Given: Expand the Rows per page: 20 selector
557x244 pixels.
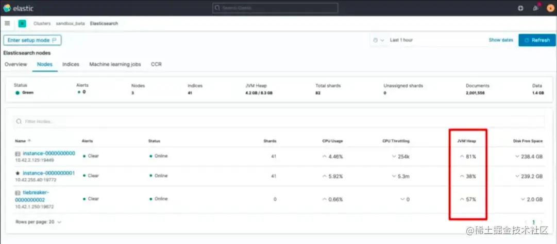Looking at the screenshot, I should [38, 222].
